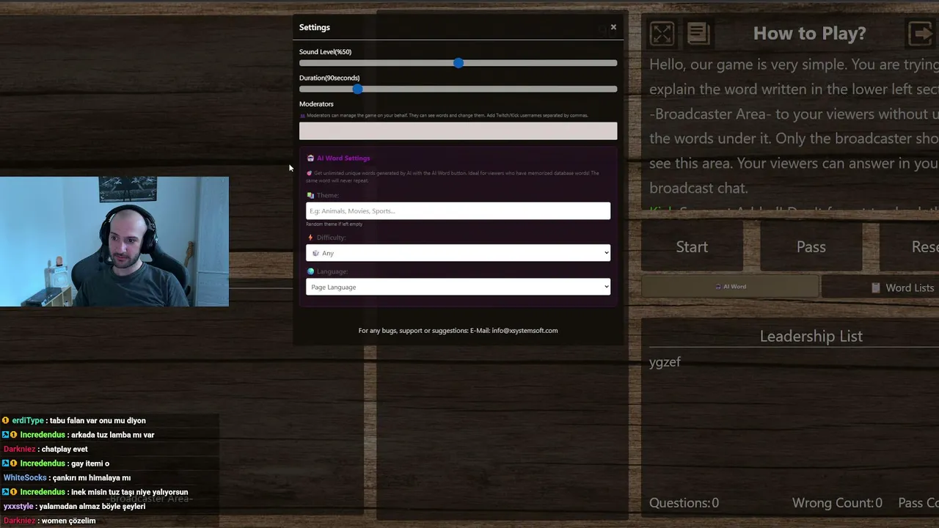Click the support email info@xsystemsoft.com line
This screenshot has width=939, height=528.
[458, 331]
